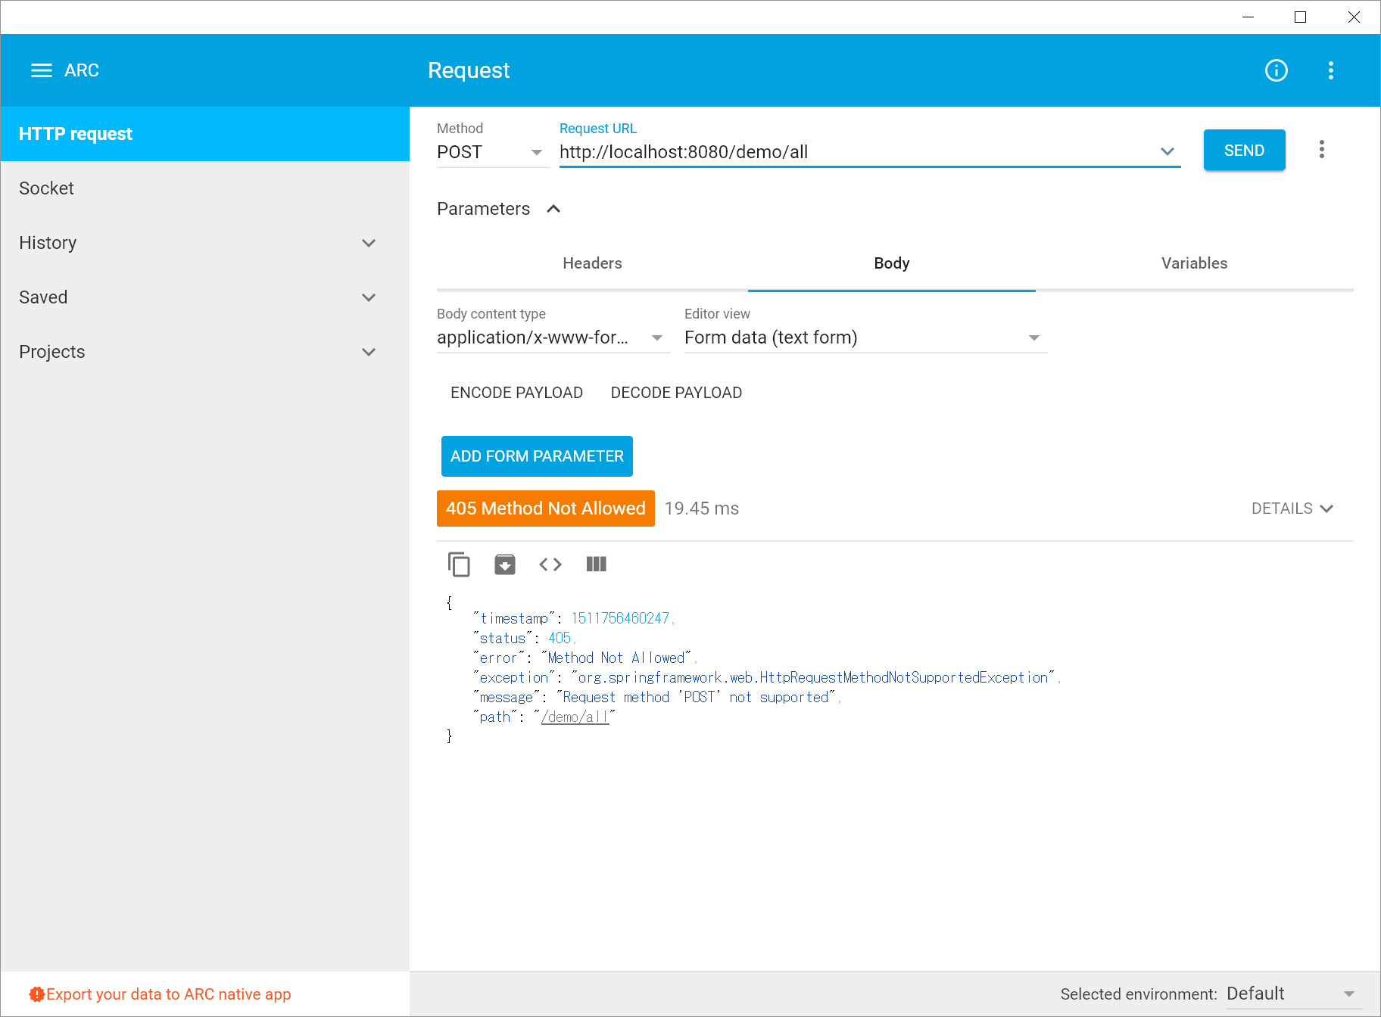The width and height of the screenshot is (1381, 1017).
Task: Copy response to clipboard icon
Action: 459,564
